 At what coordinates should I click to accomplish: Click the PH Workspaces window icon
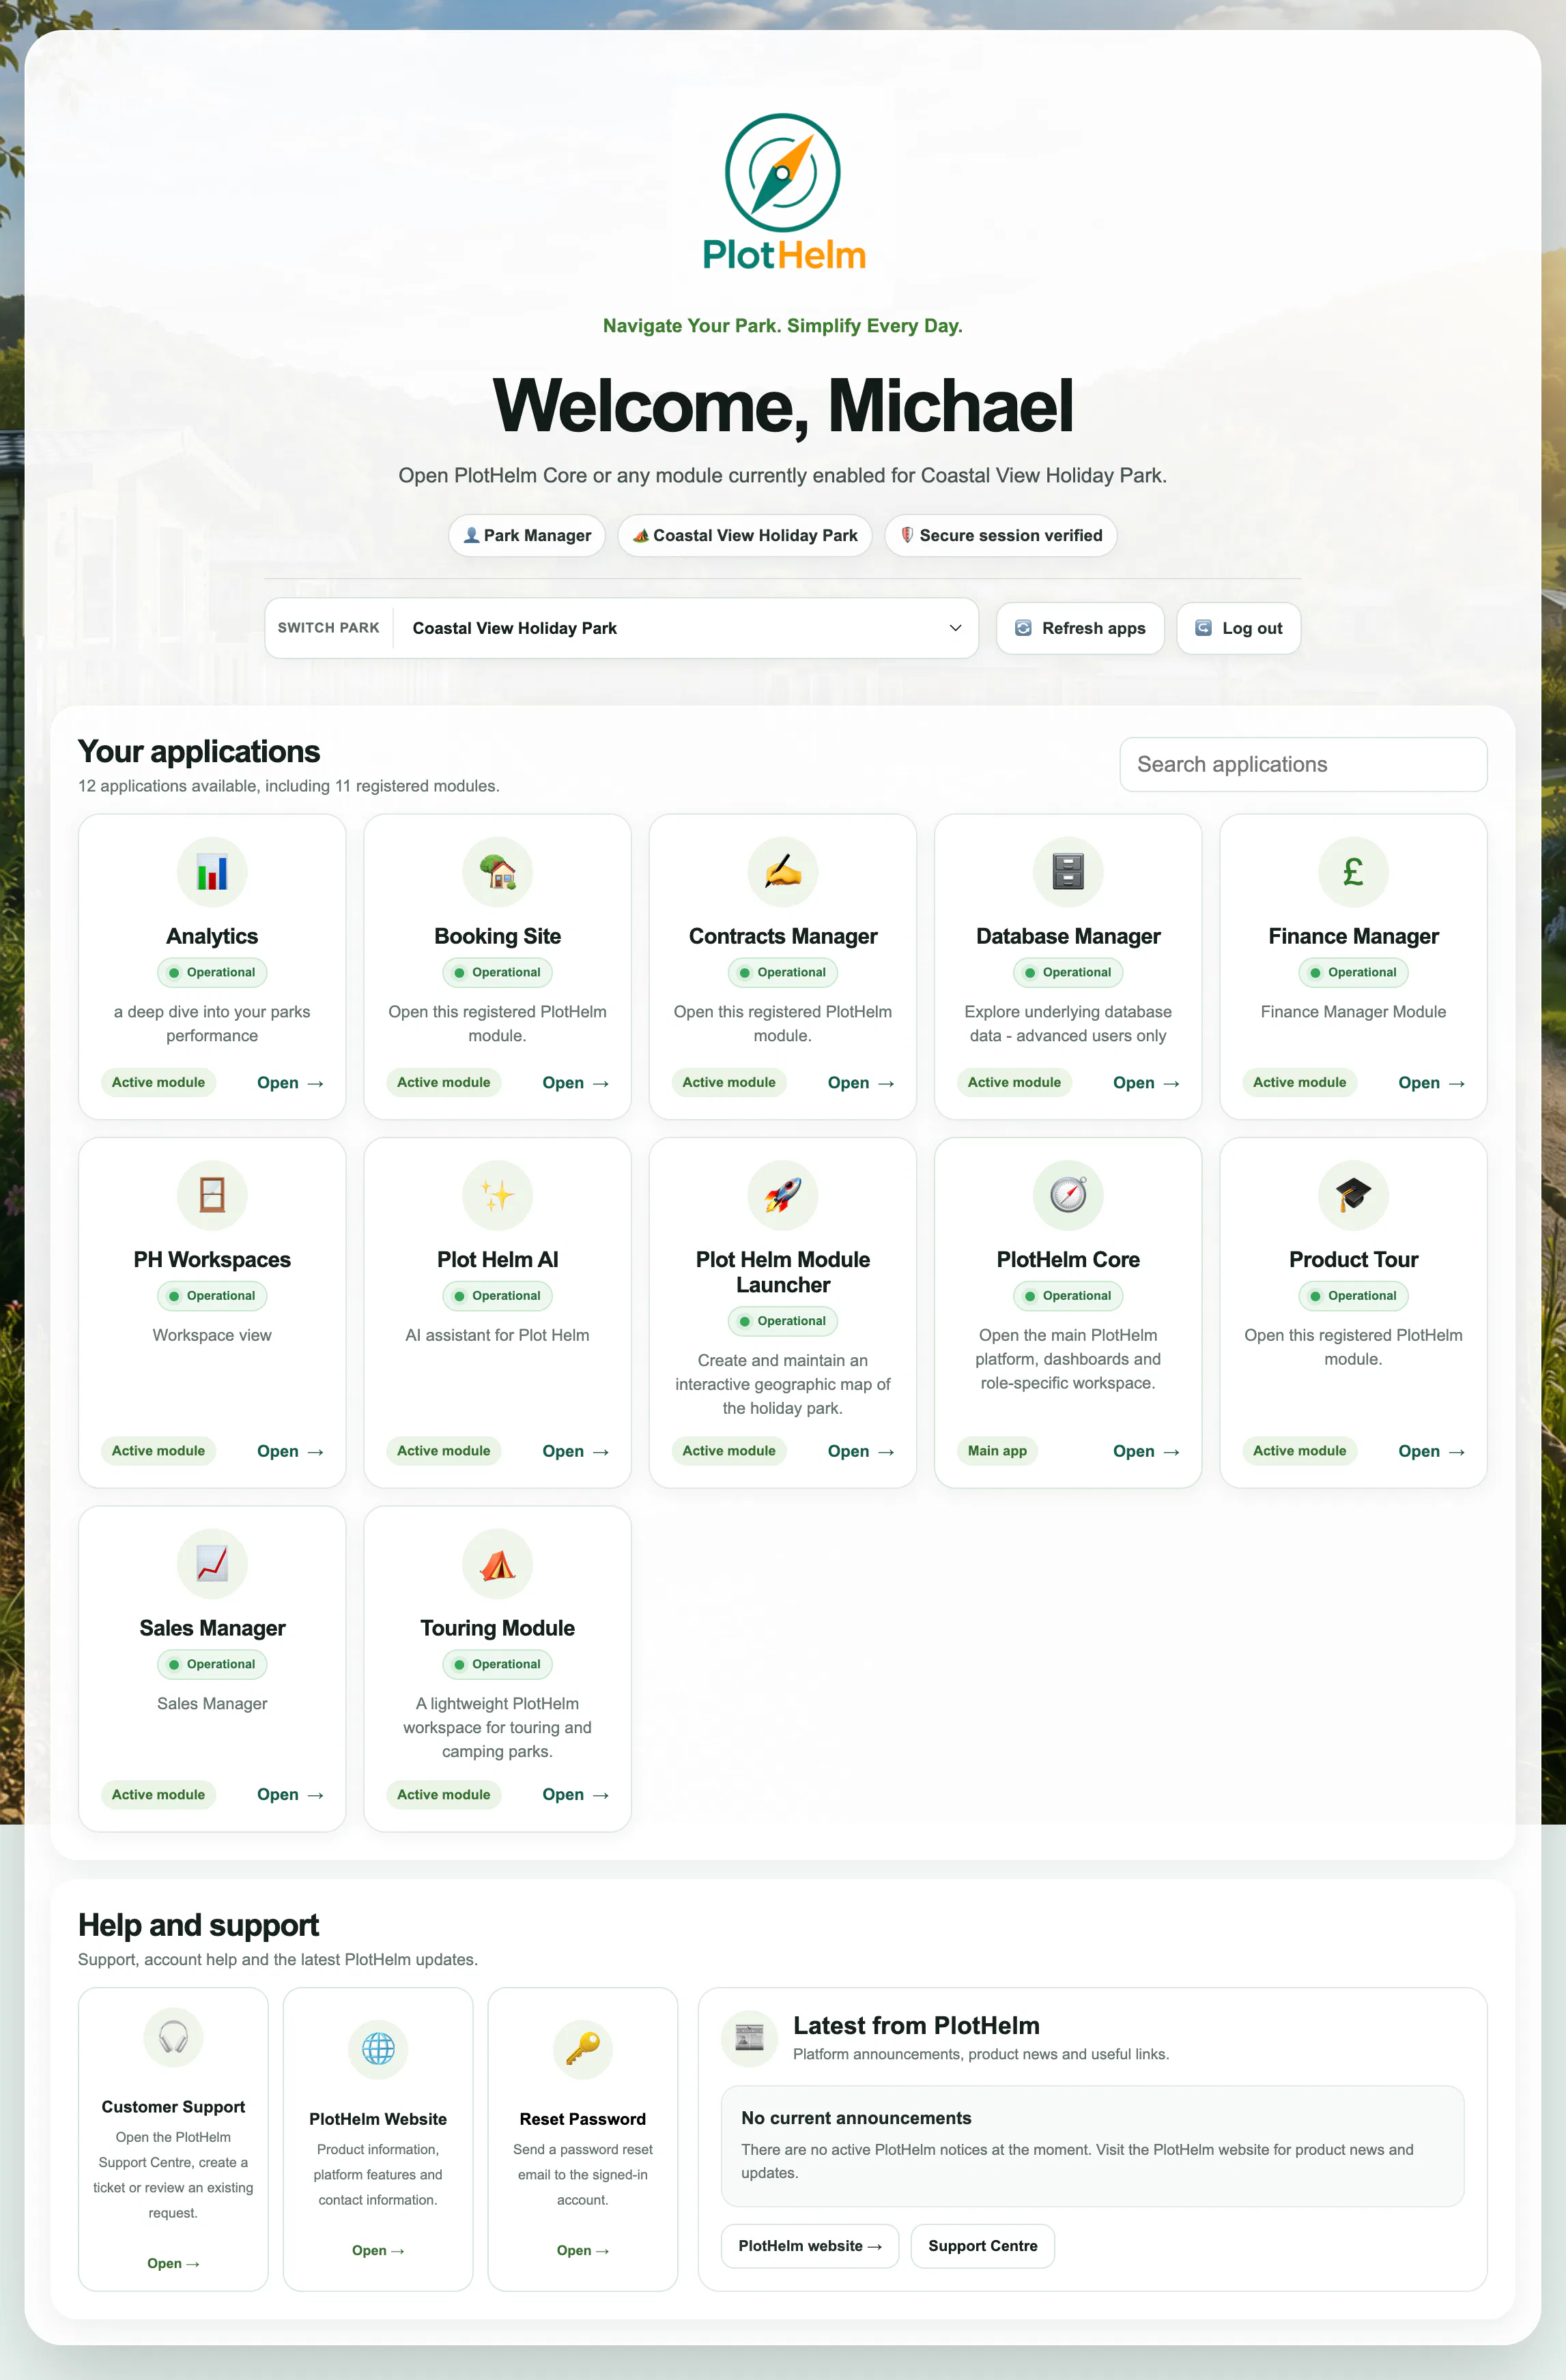point(212,1195)
